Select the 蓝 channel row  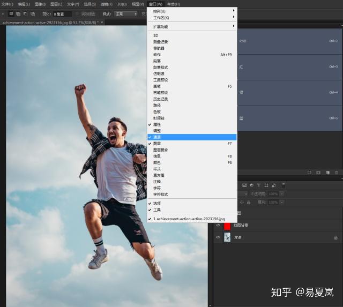click(289, 118)
